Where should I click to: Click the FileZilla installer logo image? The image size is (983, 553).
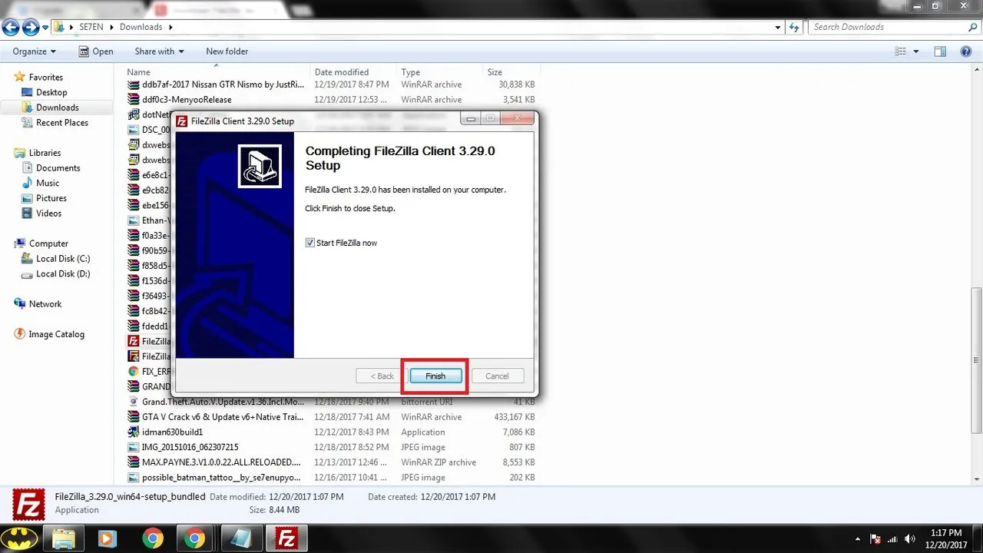point(260,167)
